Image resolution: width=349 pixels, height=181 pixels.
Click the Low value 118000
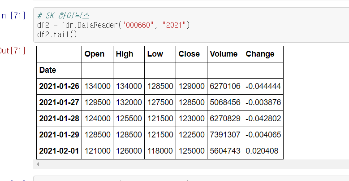tap(160, 151)
